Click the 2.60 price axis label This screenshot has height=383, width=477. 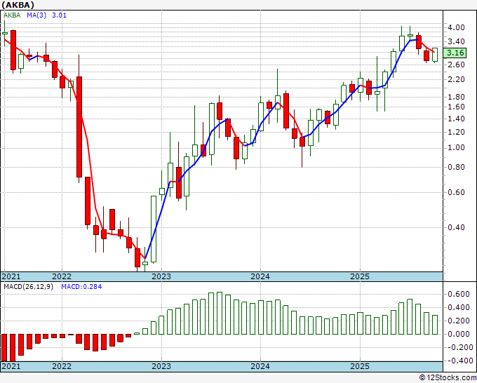pos(456,65)
